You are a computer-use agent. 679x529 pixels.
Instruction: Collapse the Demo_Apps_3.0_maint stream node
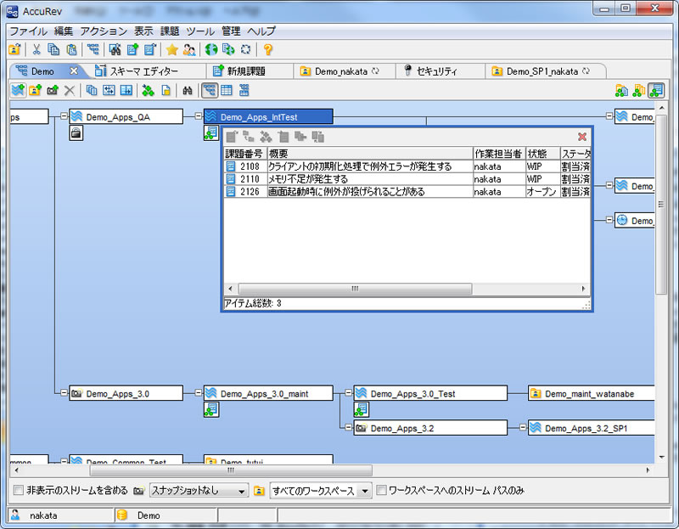199,392
